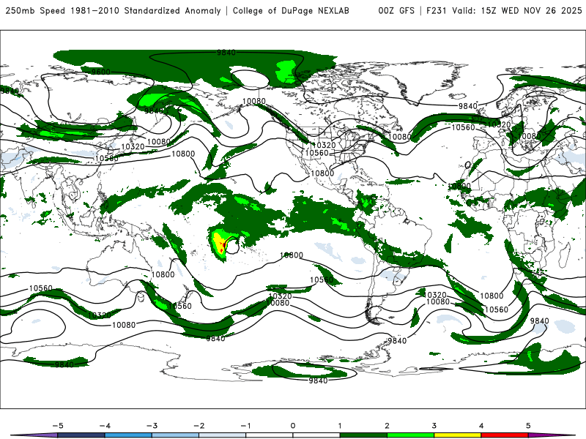586x439 pixels.
Task: Click the palest blue -2 to -1 colorbar segment
Action: click(223, 435)
